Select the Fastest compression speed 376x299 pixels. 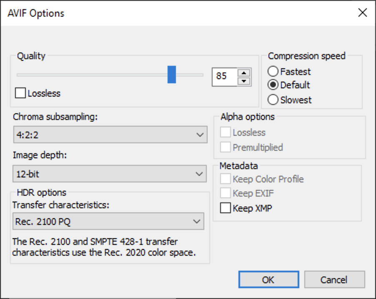(x=274, y=71)
